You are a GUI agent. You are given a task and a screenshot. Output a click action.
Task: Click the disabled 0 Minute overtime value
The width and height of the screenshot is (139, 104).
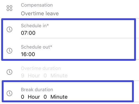tap(56, 76)
